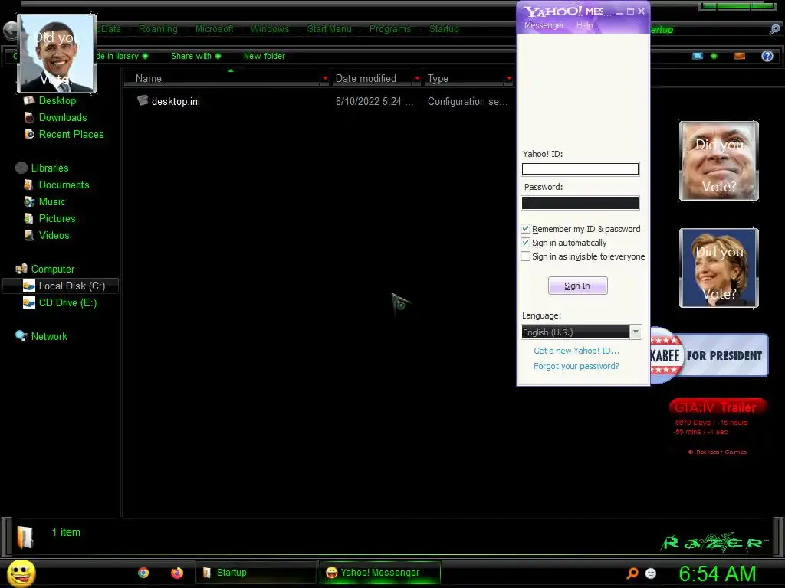Select Start Menu in the address breadcrumb

click(329, 29)
